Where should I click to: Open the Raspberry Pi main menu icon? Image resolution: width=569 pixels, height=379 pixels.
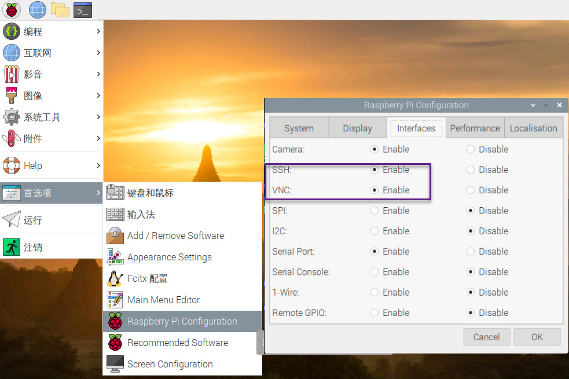coord(12,10)
